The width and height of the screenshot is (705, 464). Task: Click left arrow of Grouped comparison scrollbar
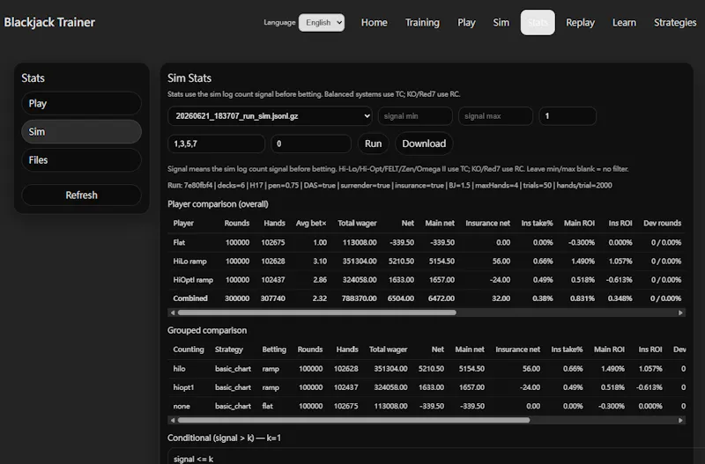173,421
